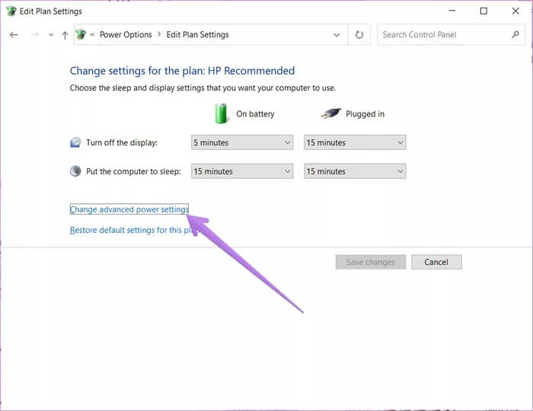Click the green battery icon
The width and height of the screenshot is (533, 411).
coord(222,113)
